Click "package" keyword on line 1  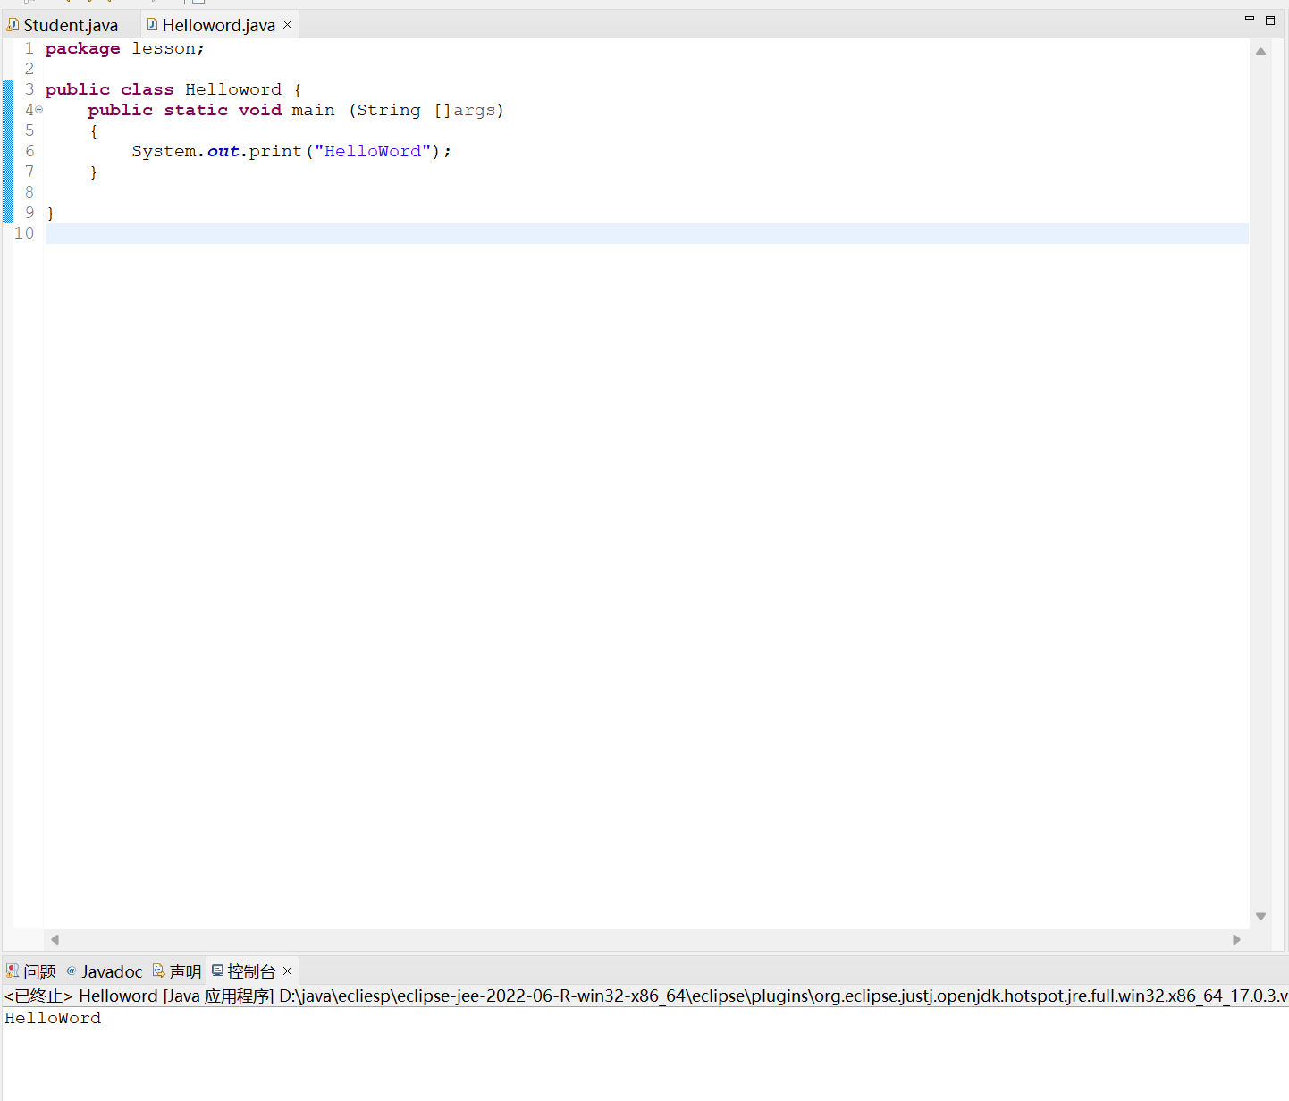[82, 49]
